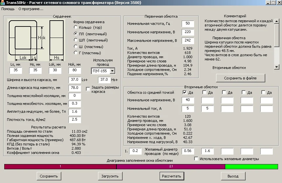Click winding 1 segment in fill diagram
The height and width of the screenshot is (183, 282).
click(60, 167)
